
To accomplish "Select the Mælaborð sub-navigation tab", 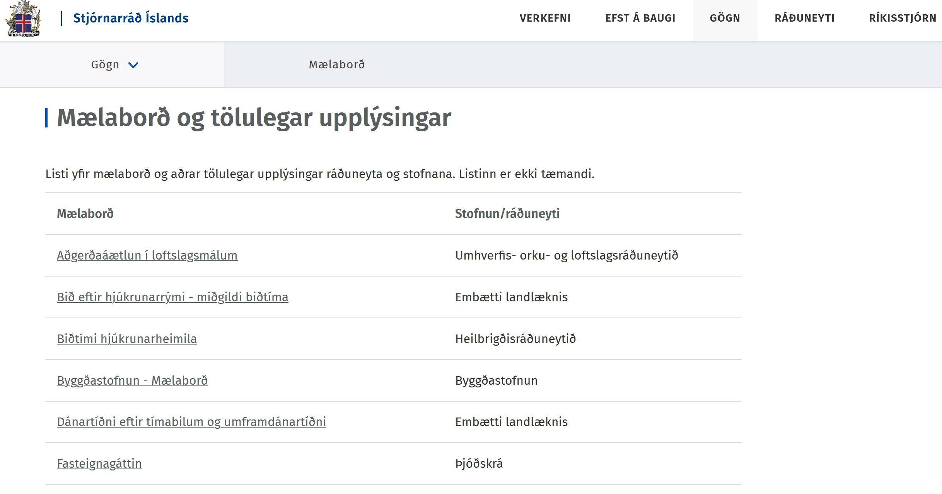I will (336, 65).
